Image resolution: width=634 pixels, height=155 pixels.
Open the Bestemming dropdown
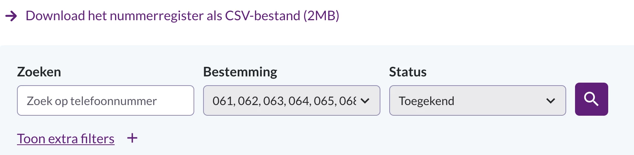click(292, 101)
